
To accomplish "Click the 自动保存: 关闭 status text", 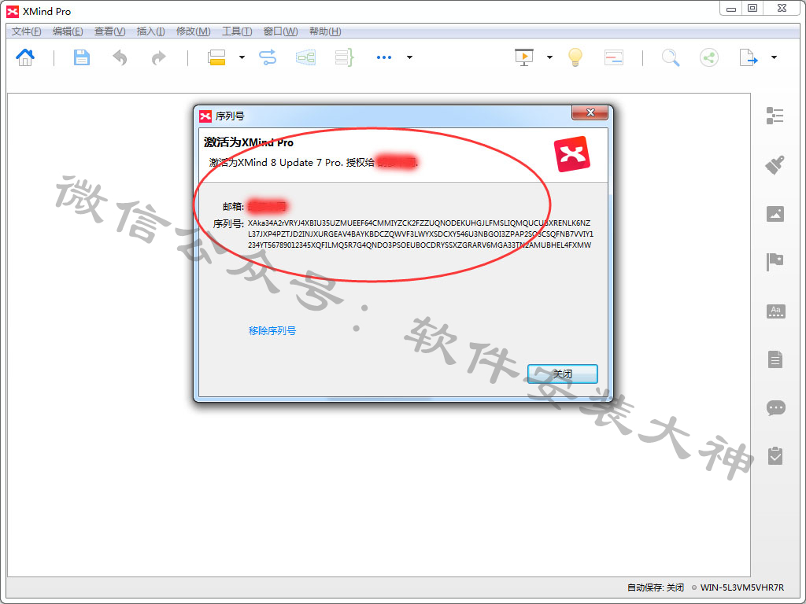I will point(656,587).
